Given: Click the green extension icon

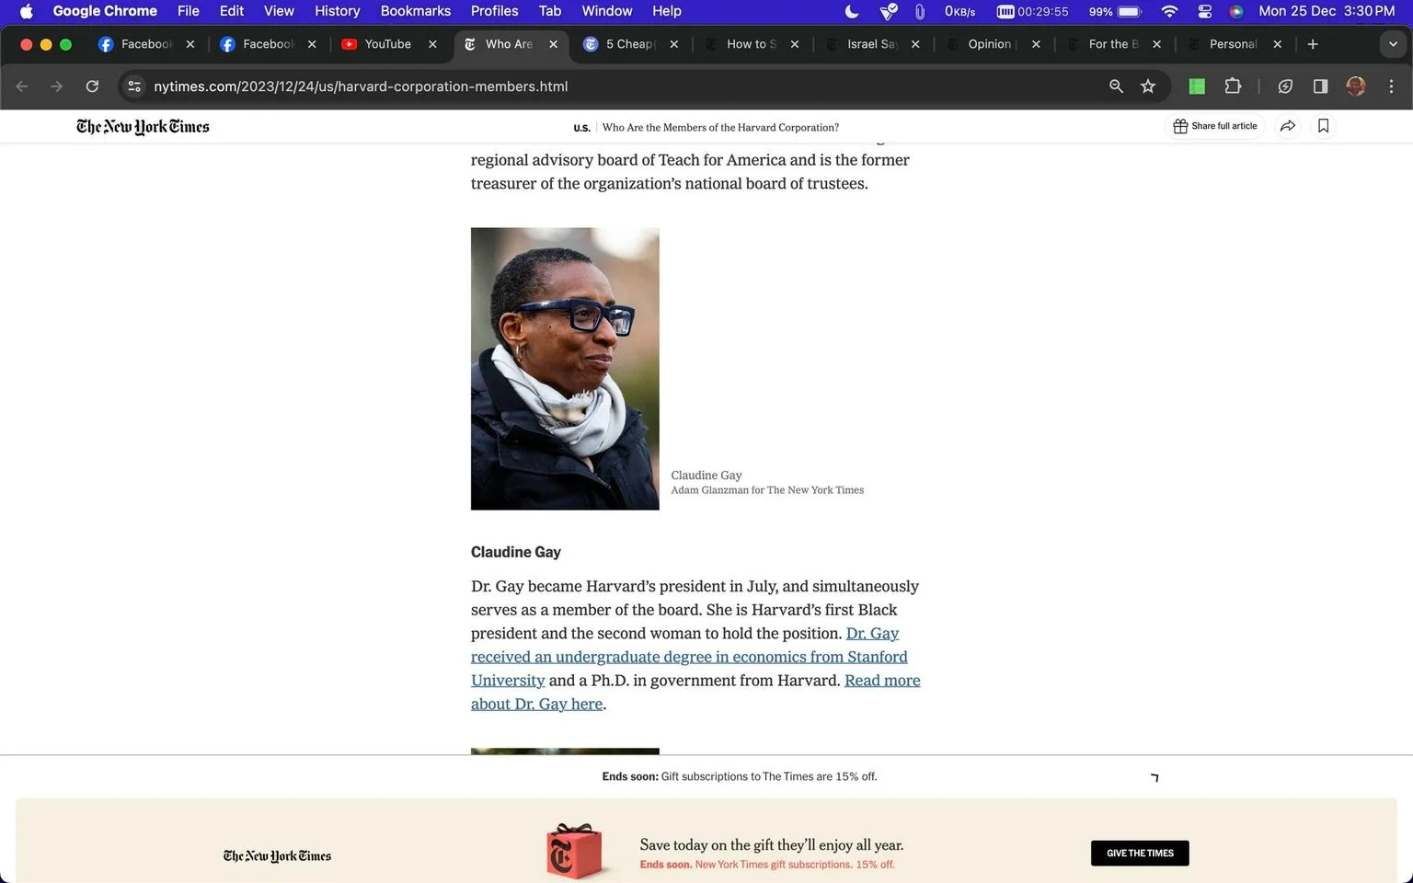Looking at the screenshot, I should tap(1197, 86).
